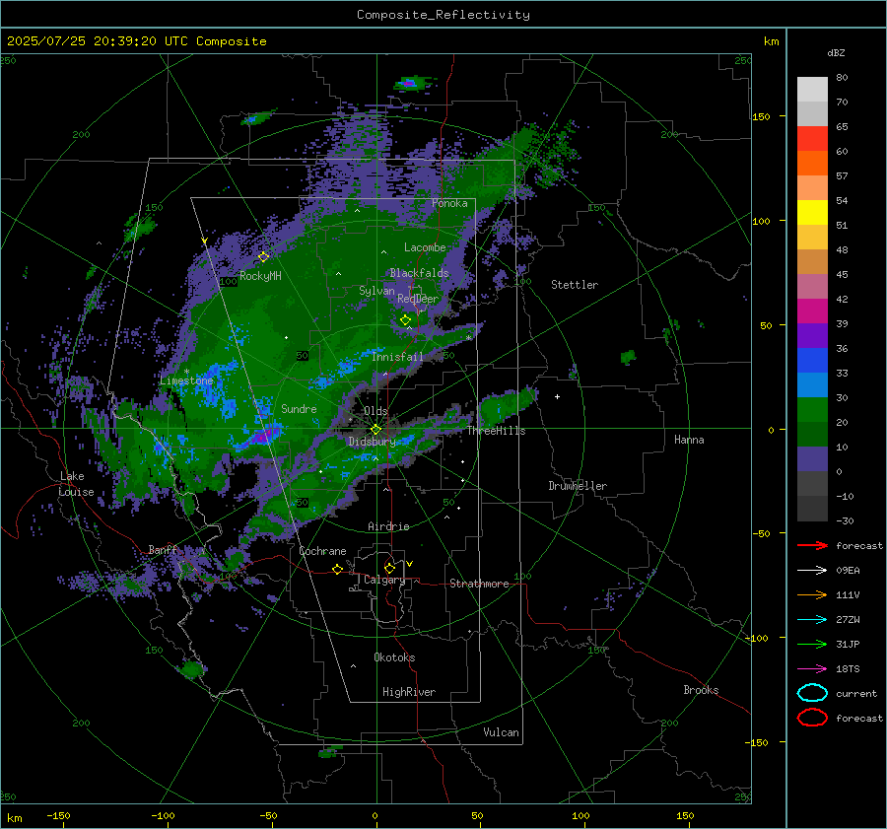Select the yellow 54 to 51 dBZ swatch
The image size is (887, 829).
coord(812,213)
